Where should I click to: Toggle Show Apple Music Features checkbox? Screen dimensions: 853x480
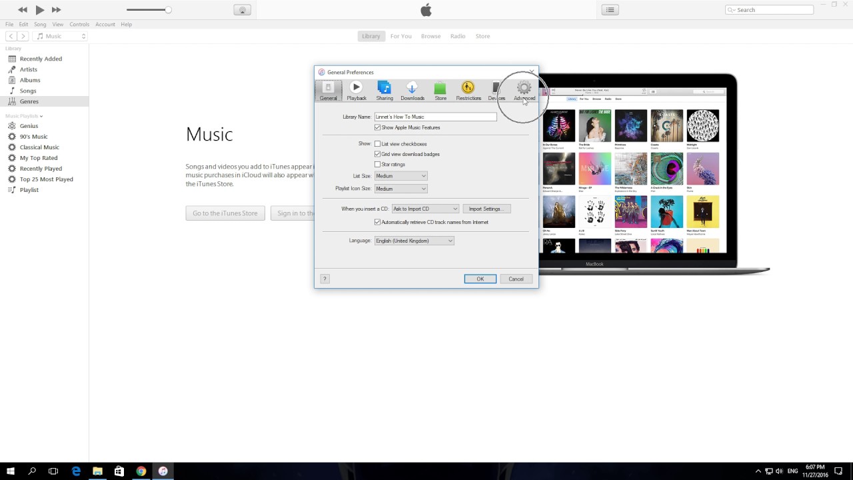[x=377, y=127]
